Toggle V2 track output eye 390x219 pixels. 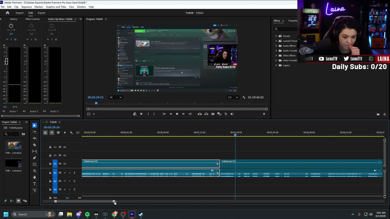(65, 155)
